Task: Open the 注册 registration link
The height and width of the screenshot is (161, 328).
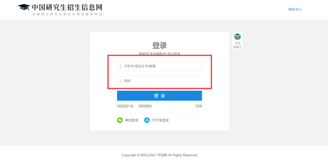Action: click(x=199, y=106)
